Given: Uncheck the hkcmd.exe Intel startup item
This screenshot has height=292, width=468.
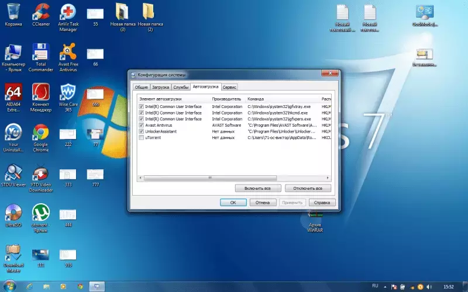Looking at the screenshot, I should tap(141, 113).
